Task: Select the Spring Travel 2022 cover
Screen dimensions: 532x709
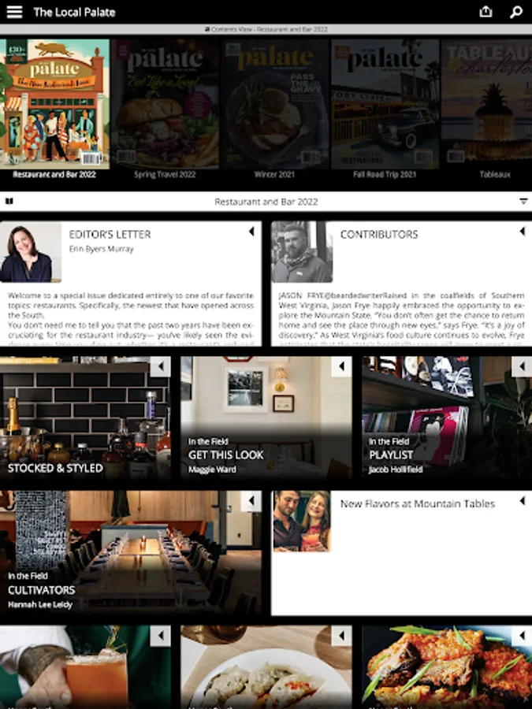Action: pyautogui.click(x=166, y=103)
